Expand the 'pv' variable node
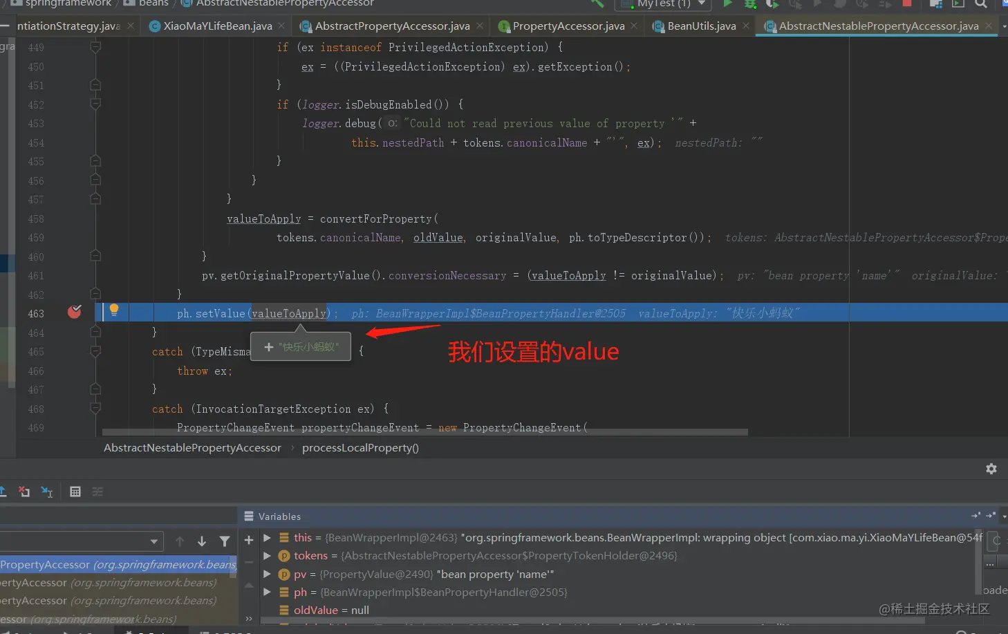This screenshot has width=1008, height=634. pyautogui.click(x=267, y=575)
